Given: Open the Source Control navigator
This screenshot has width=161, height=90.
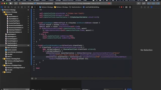Looking at the screenshot, I should (x=5, y=7).
